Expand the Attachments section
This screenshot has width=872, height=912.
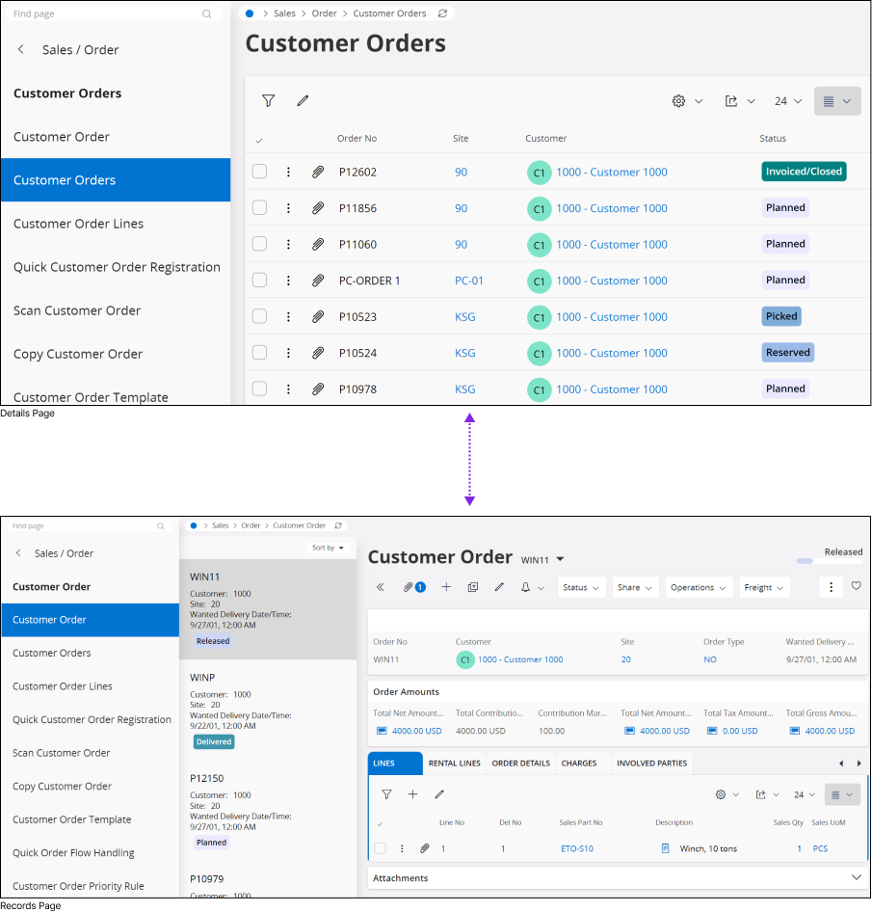pyautogui.click(x=857, y=877)
